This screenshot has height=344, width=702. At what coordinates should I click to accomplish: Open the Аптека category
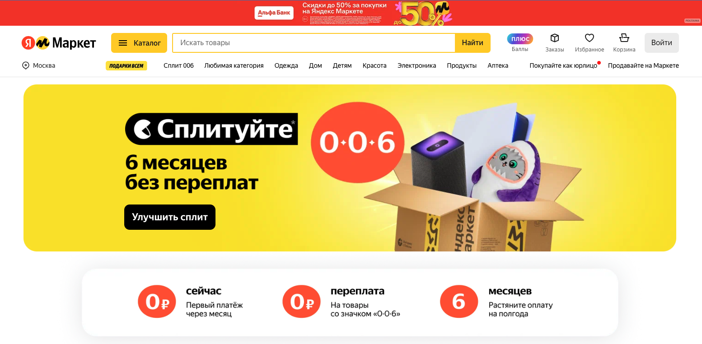[498, 65]
